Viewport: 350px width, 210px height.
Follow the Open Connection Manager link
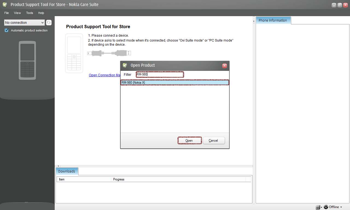pyautogui.click(x=104, y=75)
